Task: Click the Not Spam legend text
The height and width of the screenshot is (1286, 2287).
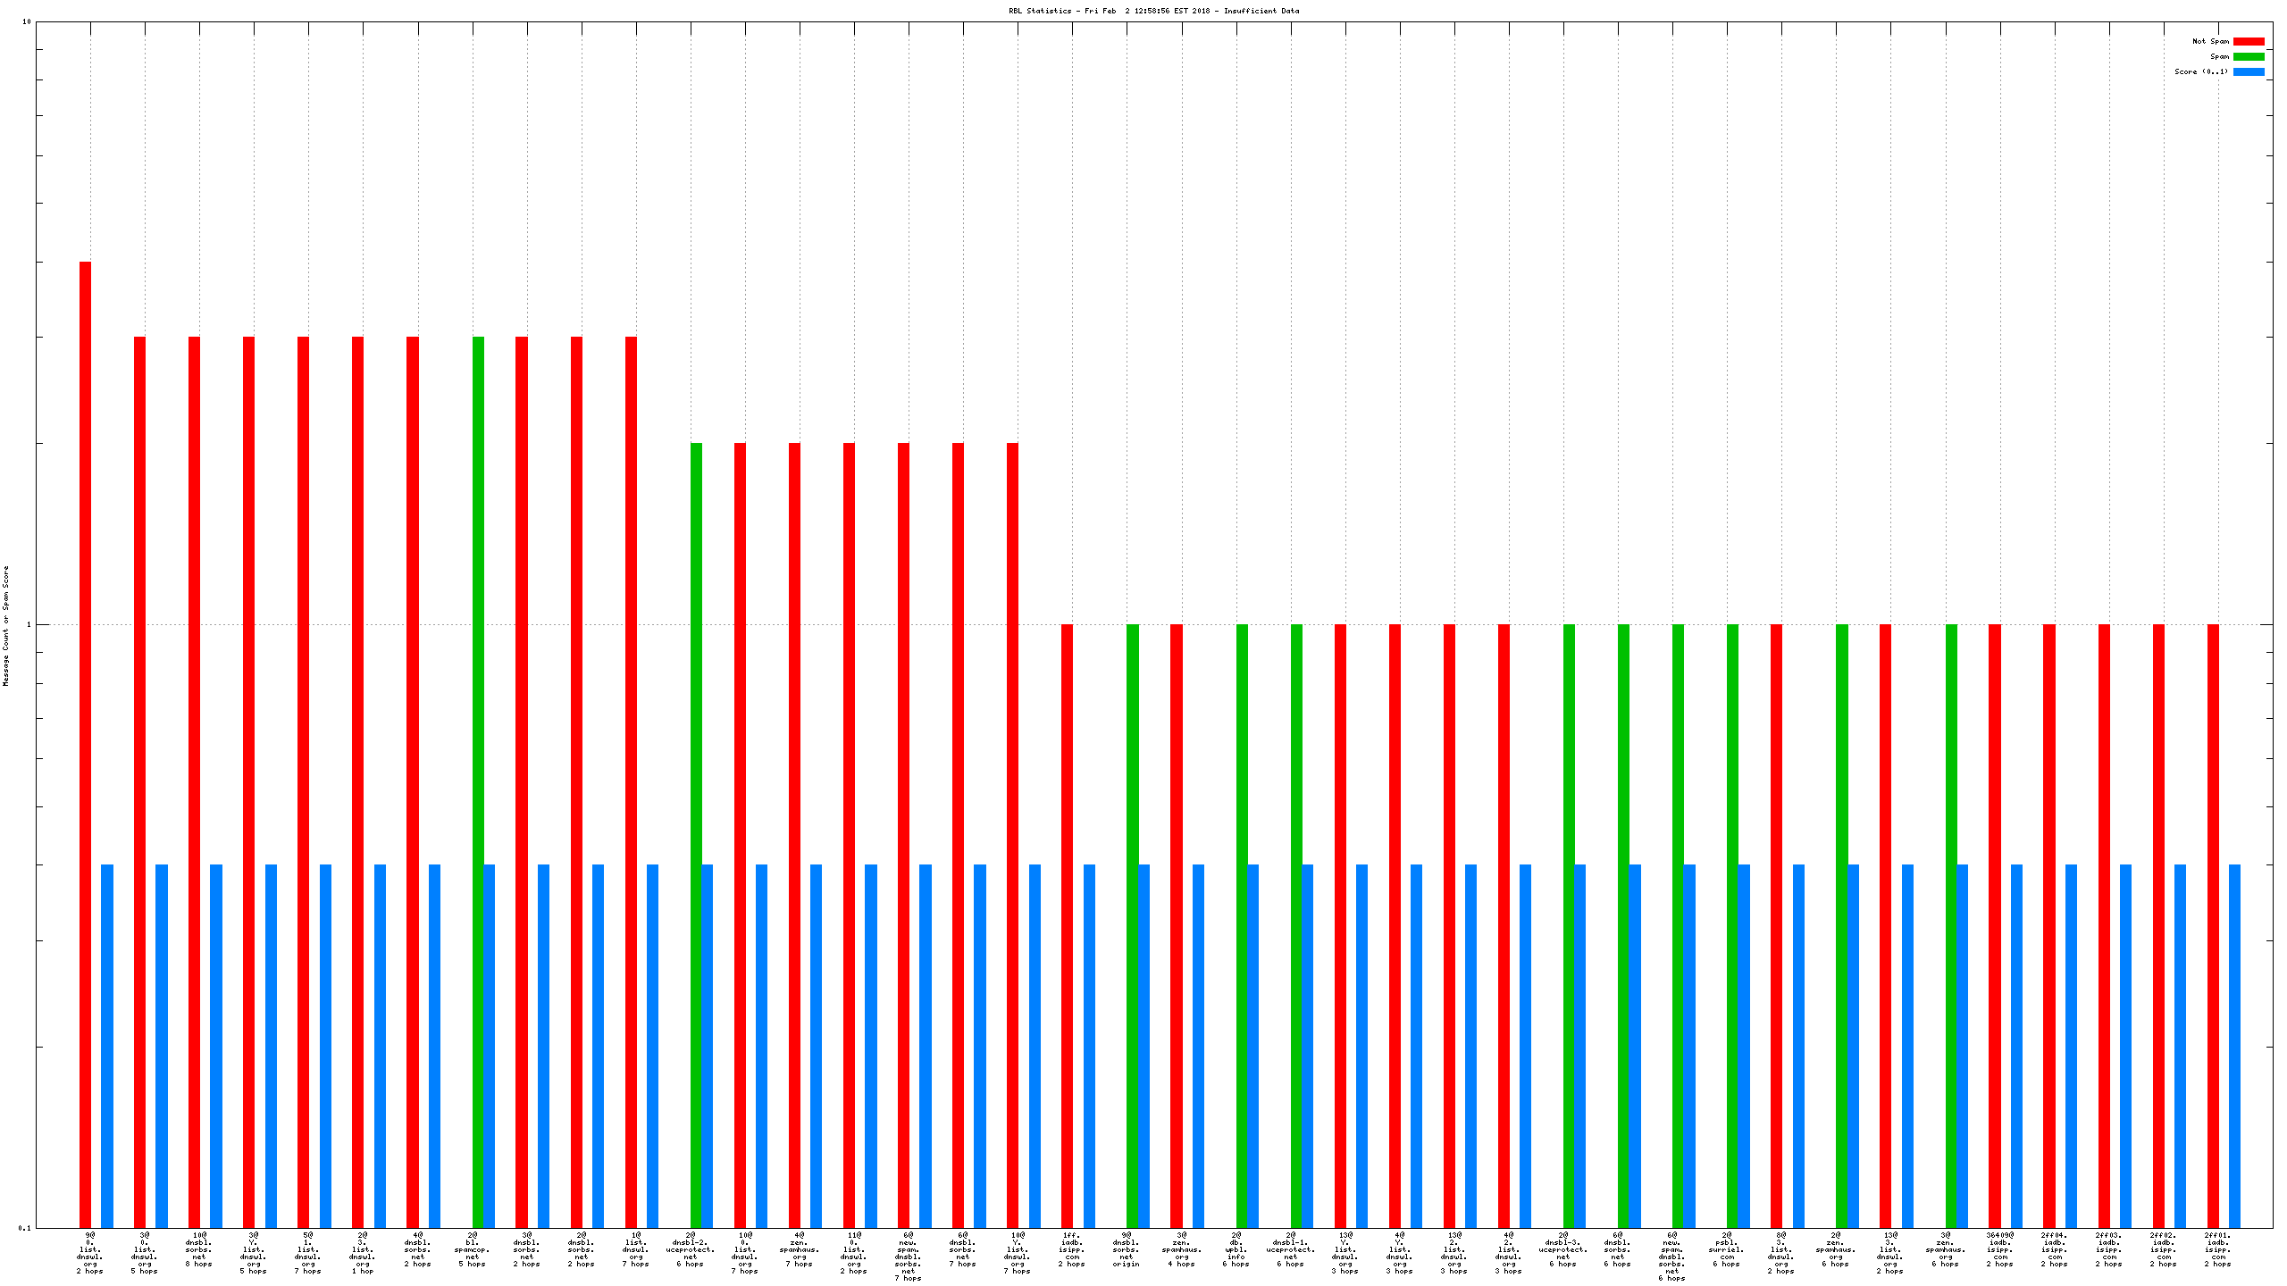Action: 2210,41
